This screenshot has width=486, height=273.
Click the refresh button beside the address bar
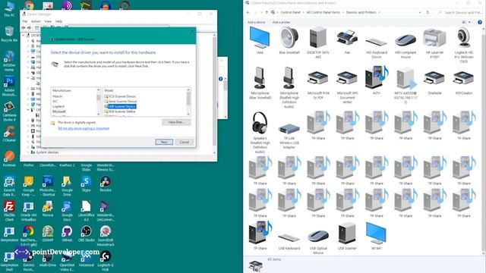click(x=428, y=12)
